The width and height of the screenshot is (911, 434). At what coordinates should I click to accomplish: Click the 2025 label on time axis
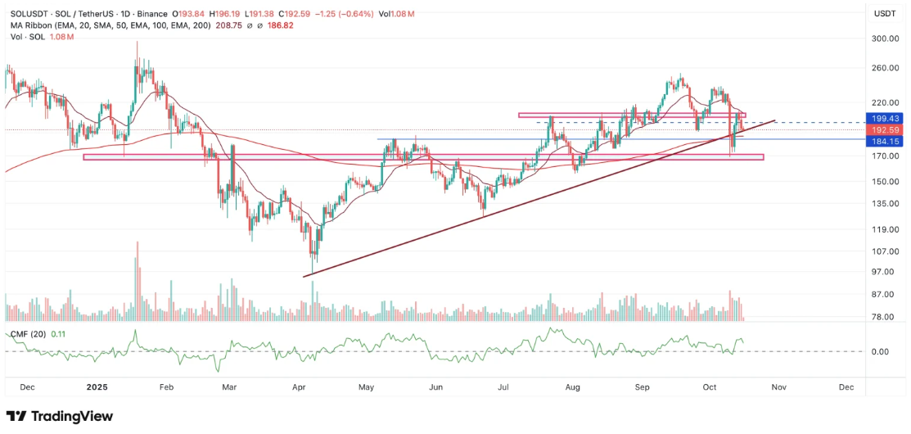pyautogui.click(x=97, y=387)
